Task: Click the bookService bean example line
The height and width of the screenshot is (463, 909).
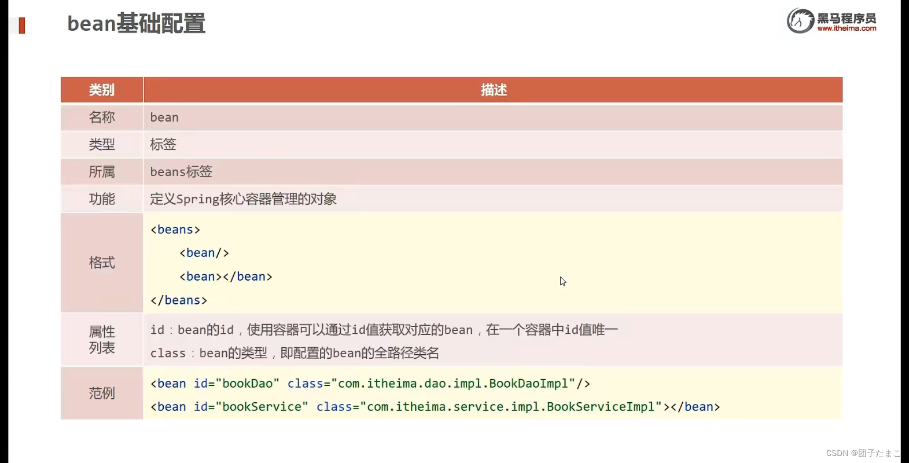Action: [435, 407]
